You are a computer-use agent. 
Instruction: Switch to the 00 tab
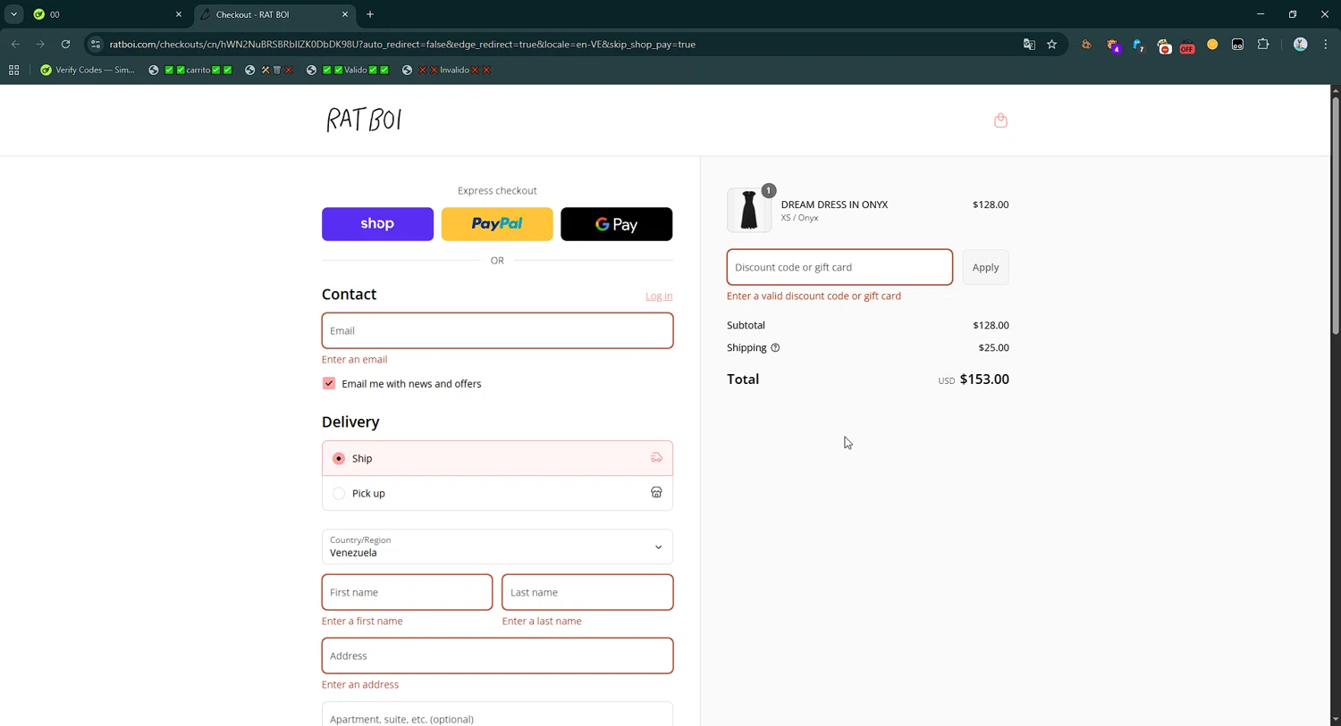point(105,14)
